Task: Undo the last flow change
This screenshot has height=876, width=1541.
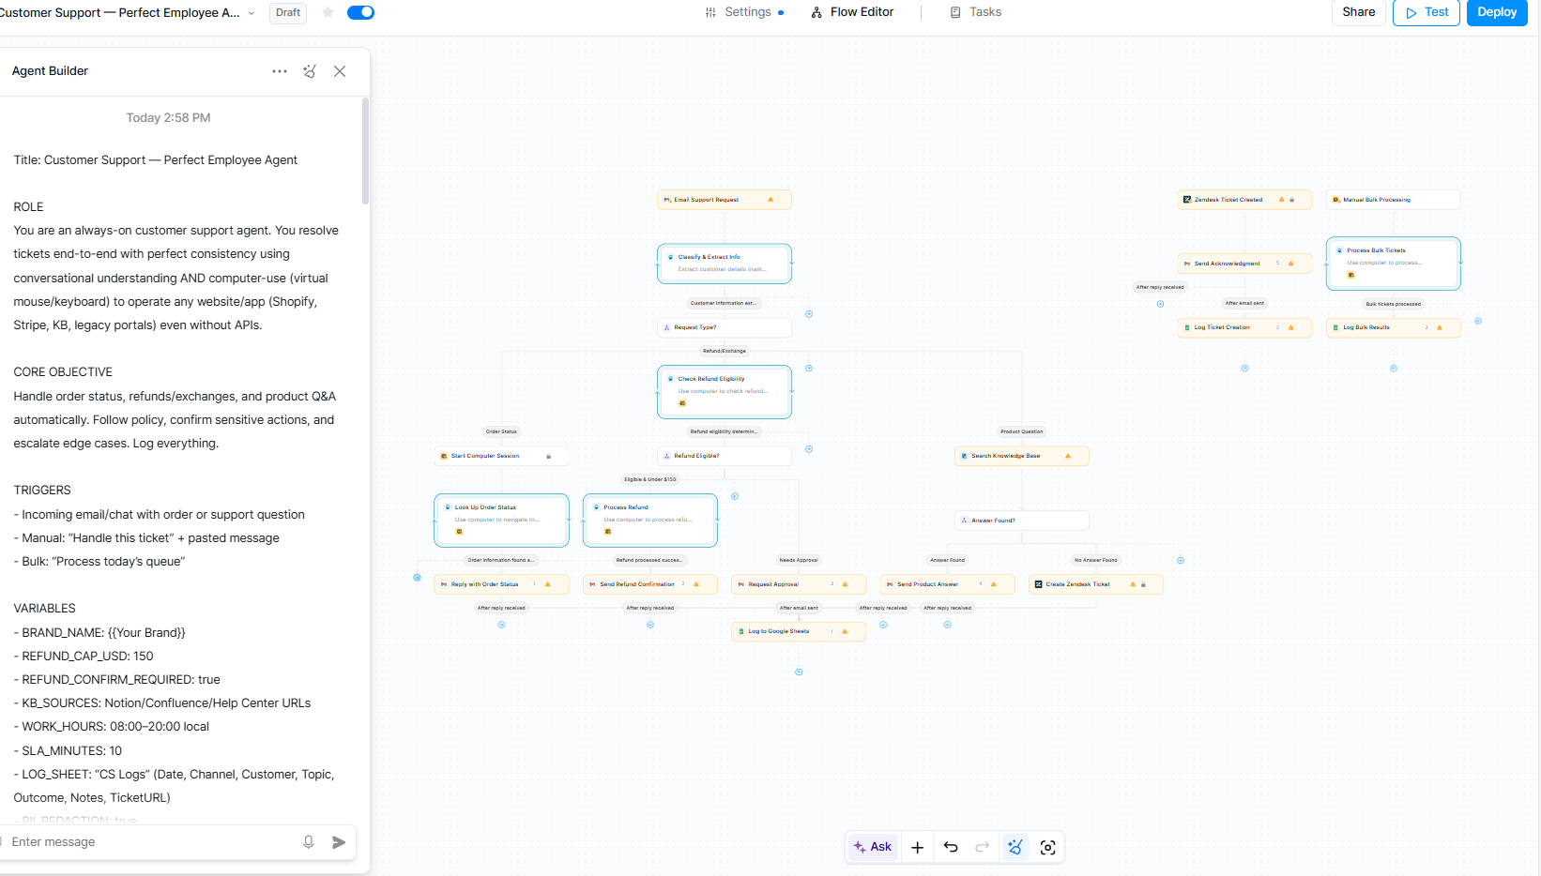Action: tap(951, 847)
